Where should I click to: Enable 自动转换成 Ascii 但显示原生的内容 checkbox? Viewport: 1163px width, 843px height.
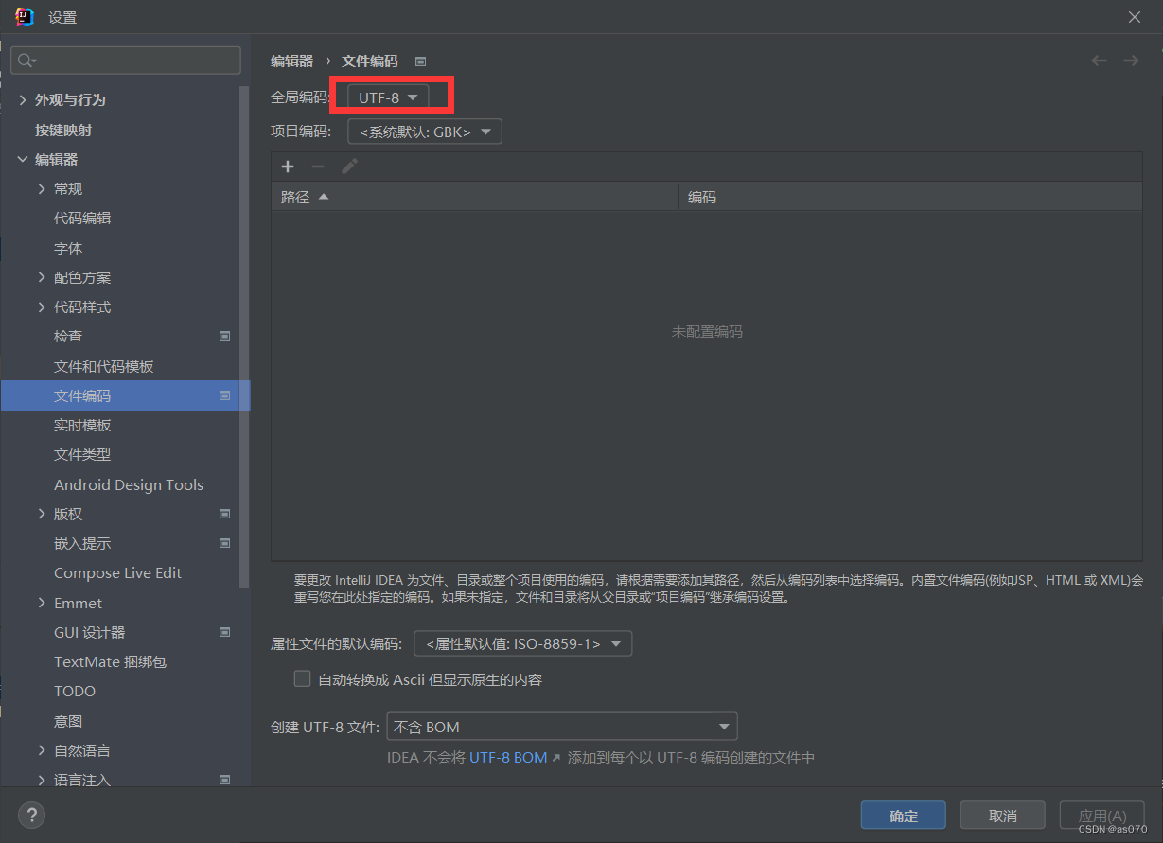point(302,678)
